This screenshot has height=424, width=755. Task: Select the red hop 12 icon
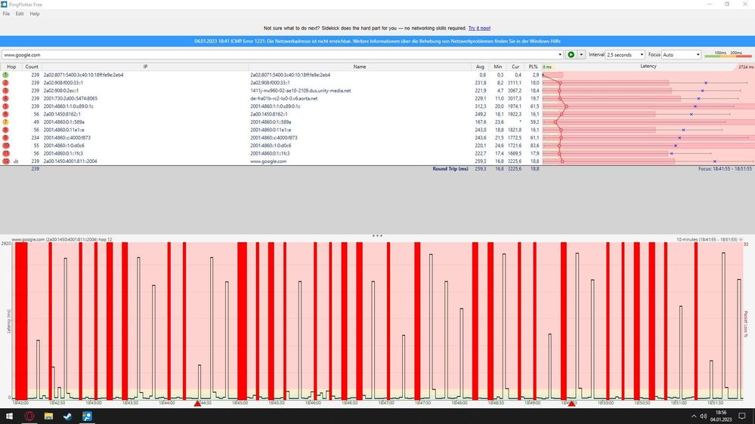pyautogui.click(x=6, y=161)
